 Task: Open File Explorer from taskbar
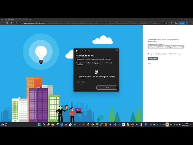click(x=53, y=124)
